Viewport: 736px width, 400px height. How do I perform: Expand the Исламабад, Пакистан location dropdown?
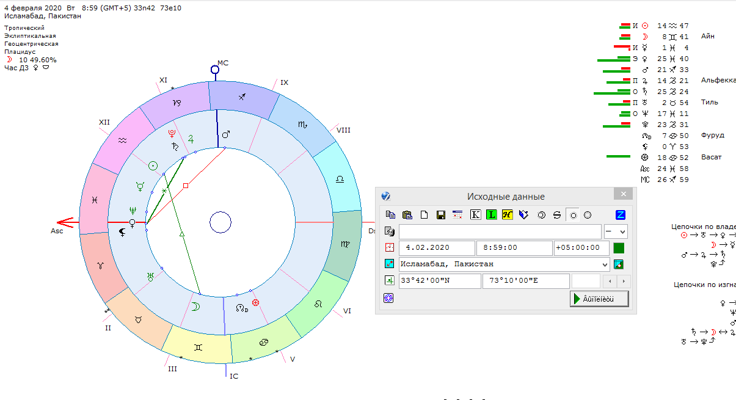point(605,264)
